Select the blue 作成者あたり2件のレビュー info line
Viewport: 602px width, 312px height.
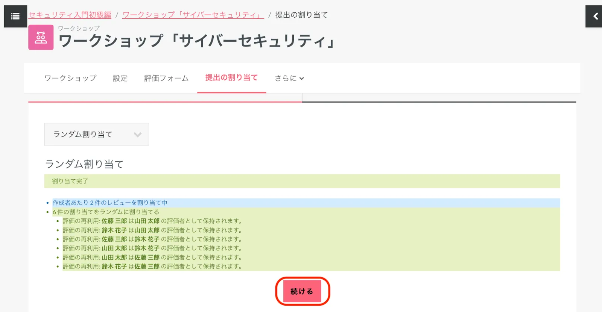110,203
